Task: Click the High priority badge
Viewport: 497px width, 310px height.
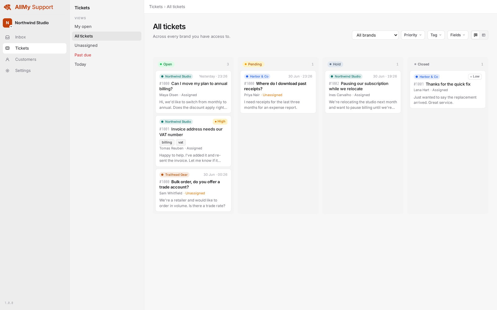Action: point(220,122)
